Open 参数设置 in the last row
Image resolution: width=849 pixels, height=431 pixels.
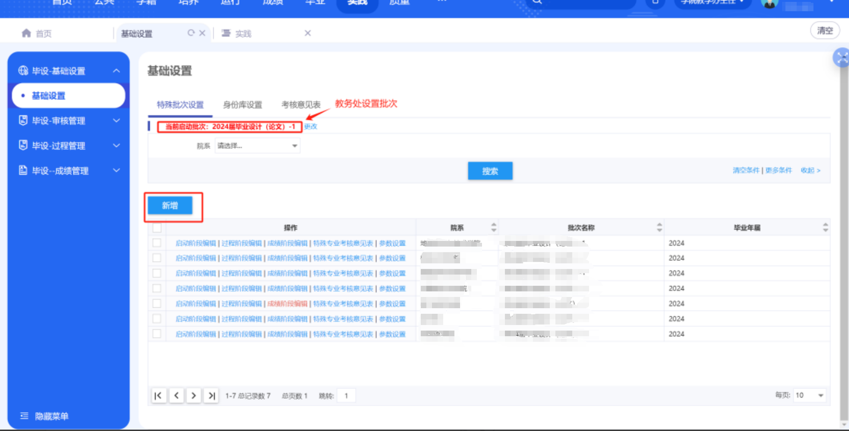point(392,334)
